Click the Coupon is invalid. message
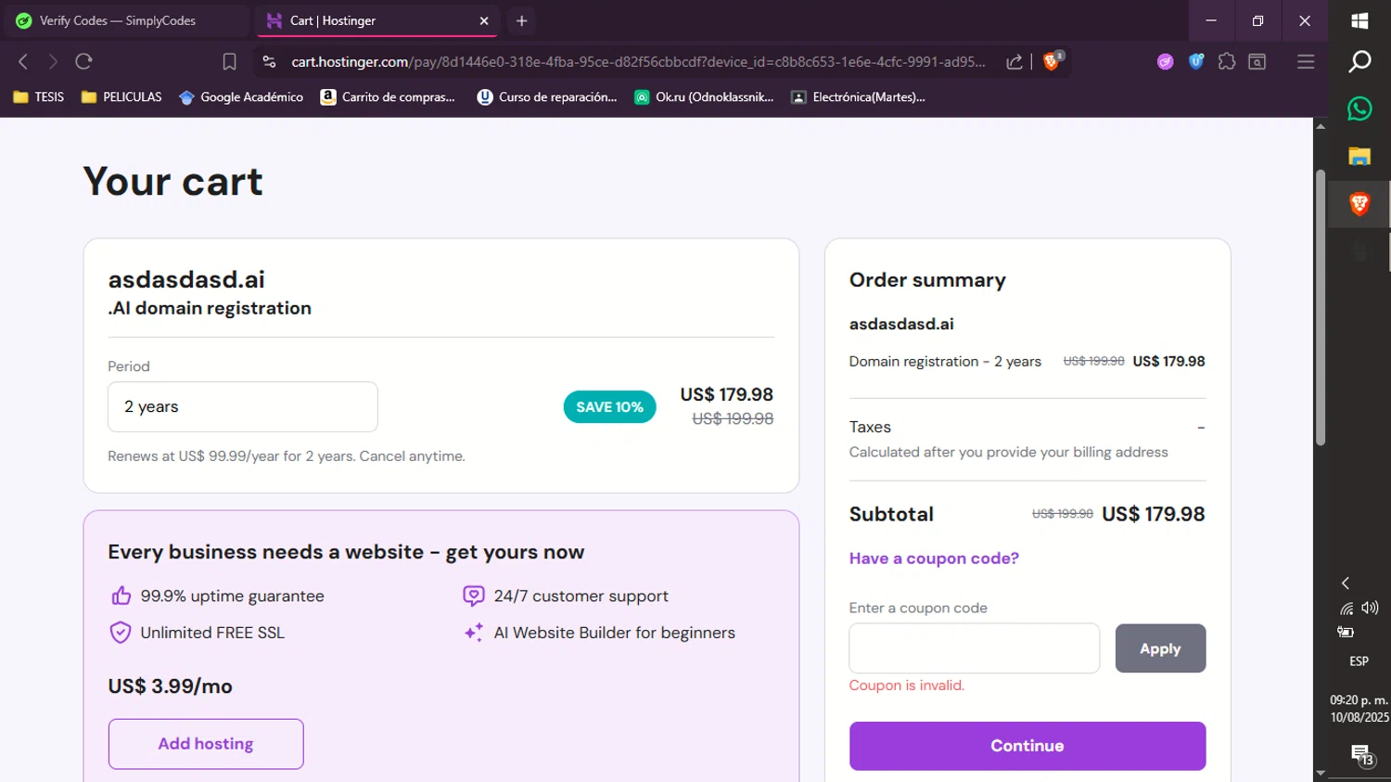 (907, 686)
